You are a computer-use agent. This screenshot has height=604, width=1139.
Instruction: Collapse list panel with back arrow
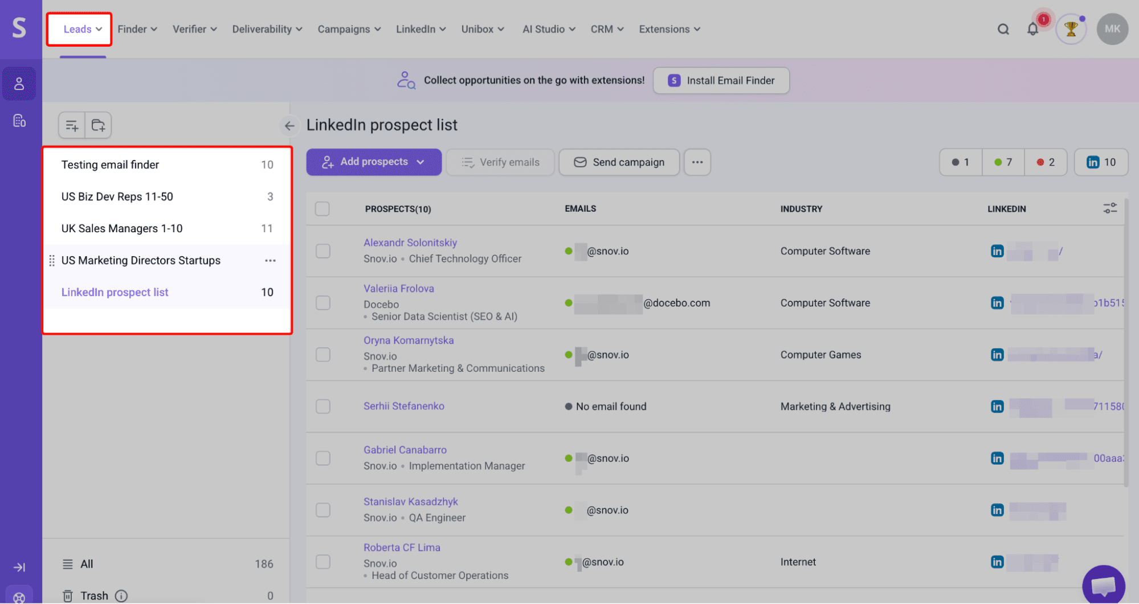[289, 126]
